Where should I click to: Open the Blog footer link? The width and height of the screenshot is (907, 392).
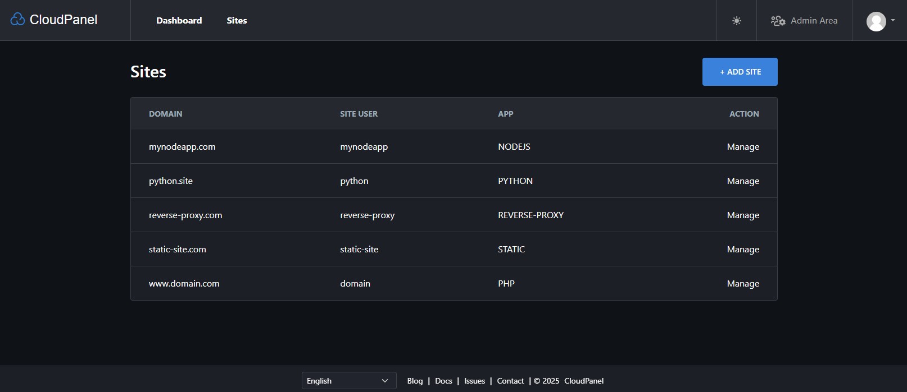(x=415, y=381)
